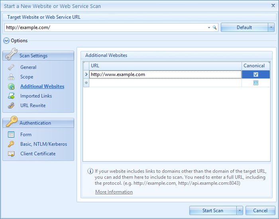
Task: Expand the Start Scan dropdown arrow
Action: coord(240,211)
